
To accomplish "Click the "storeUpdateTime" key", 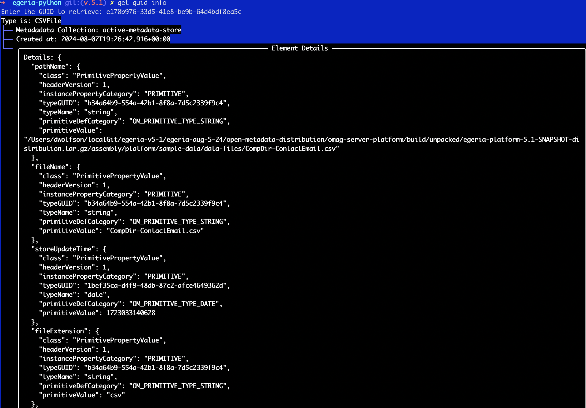I will coord(63,249).
